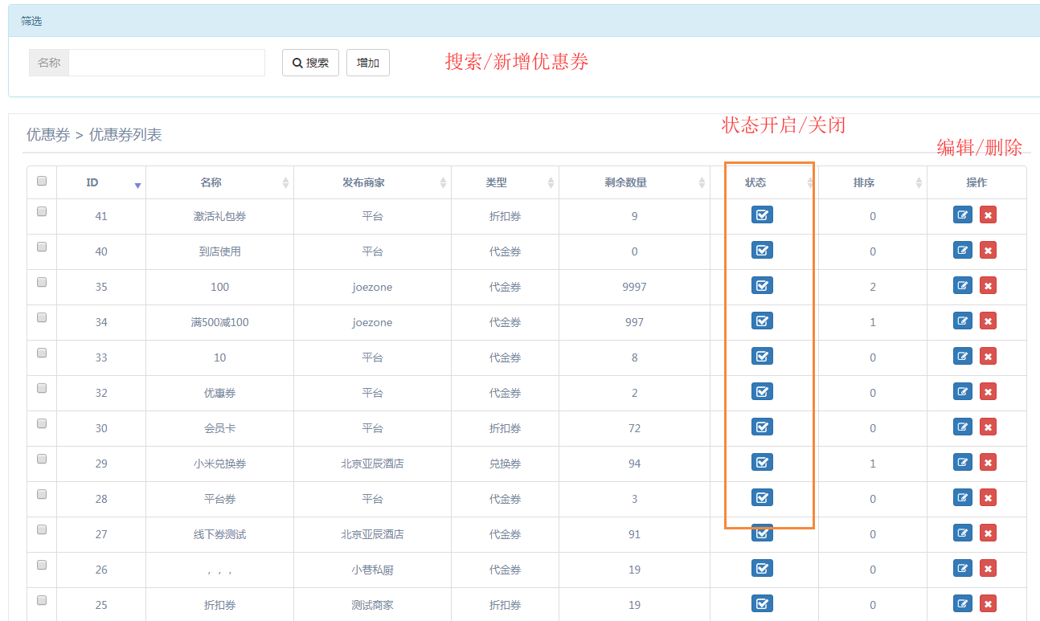This screenshot has height=621, width=1040.
Task: Click the 搜索 search button
Action: [x=310, y=63]
